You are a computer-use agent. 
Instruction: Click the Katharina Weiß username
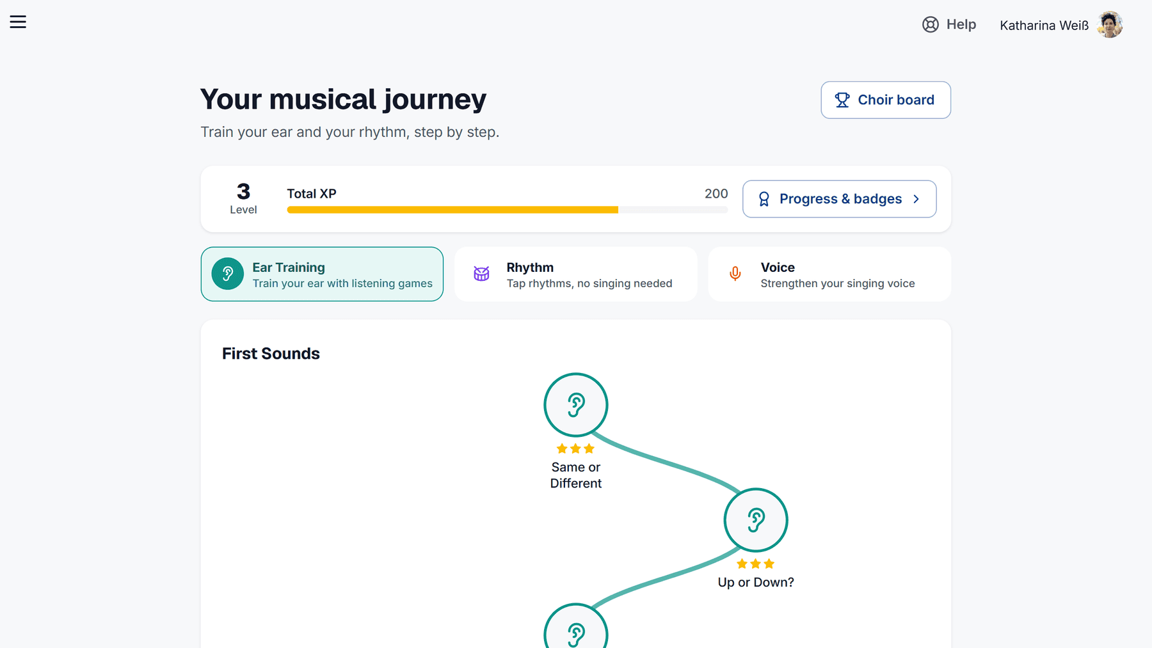pos(1044,25)
